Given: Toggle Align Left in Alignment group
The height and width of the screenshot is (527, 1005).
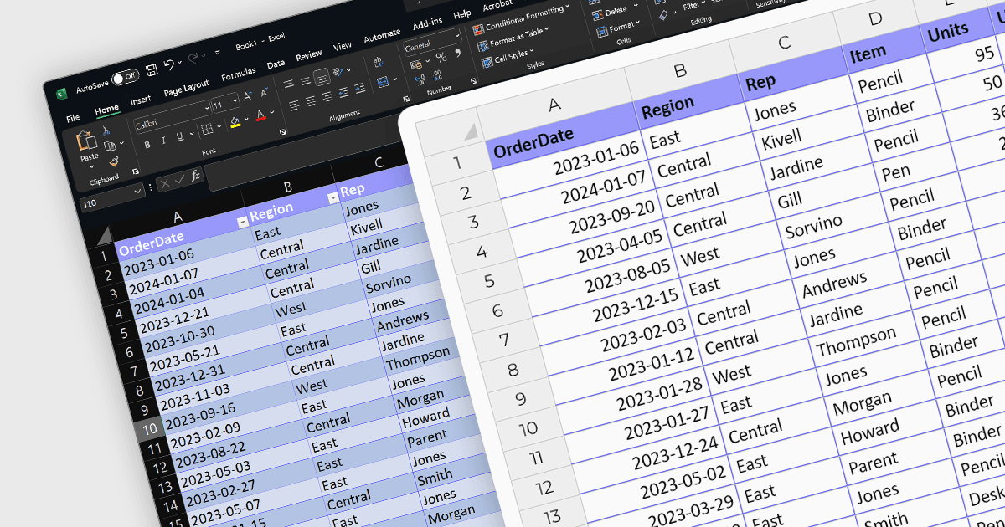Looking at the screenshot, I should (294, 105).
